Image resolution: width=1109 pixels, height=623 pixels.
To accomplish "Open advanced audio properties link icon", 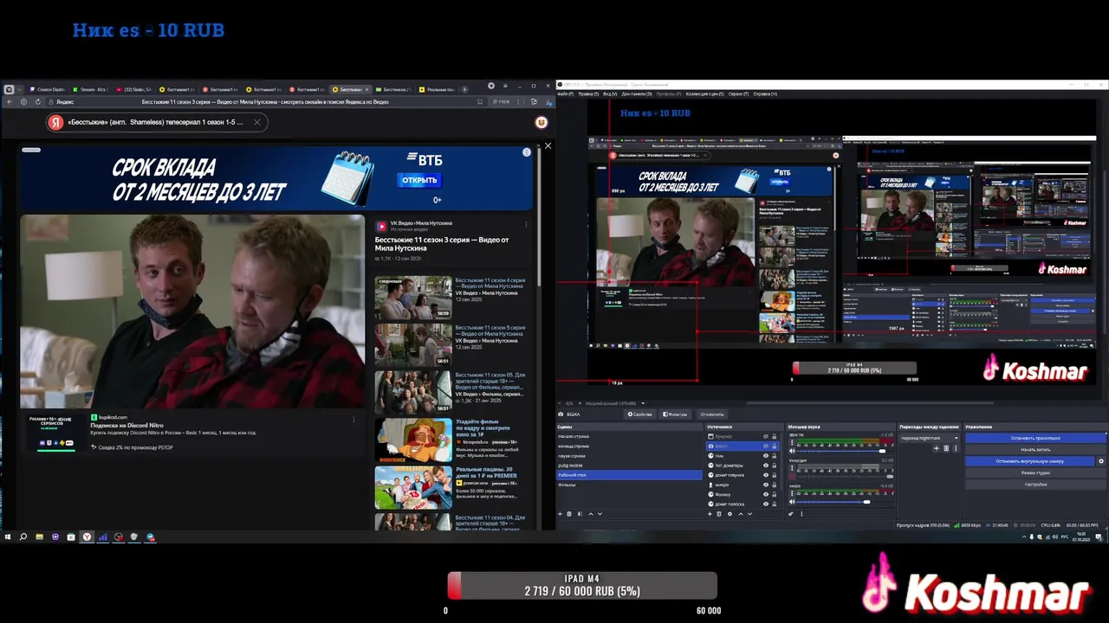I will click(x=790, y=514).
